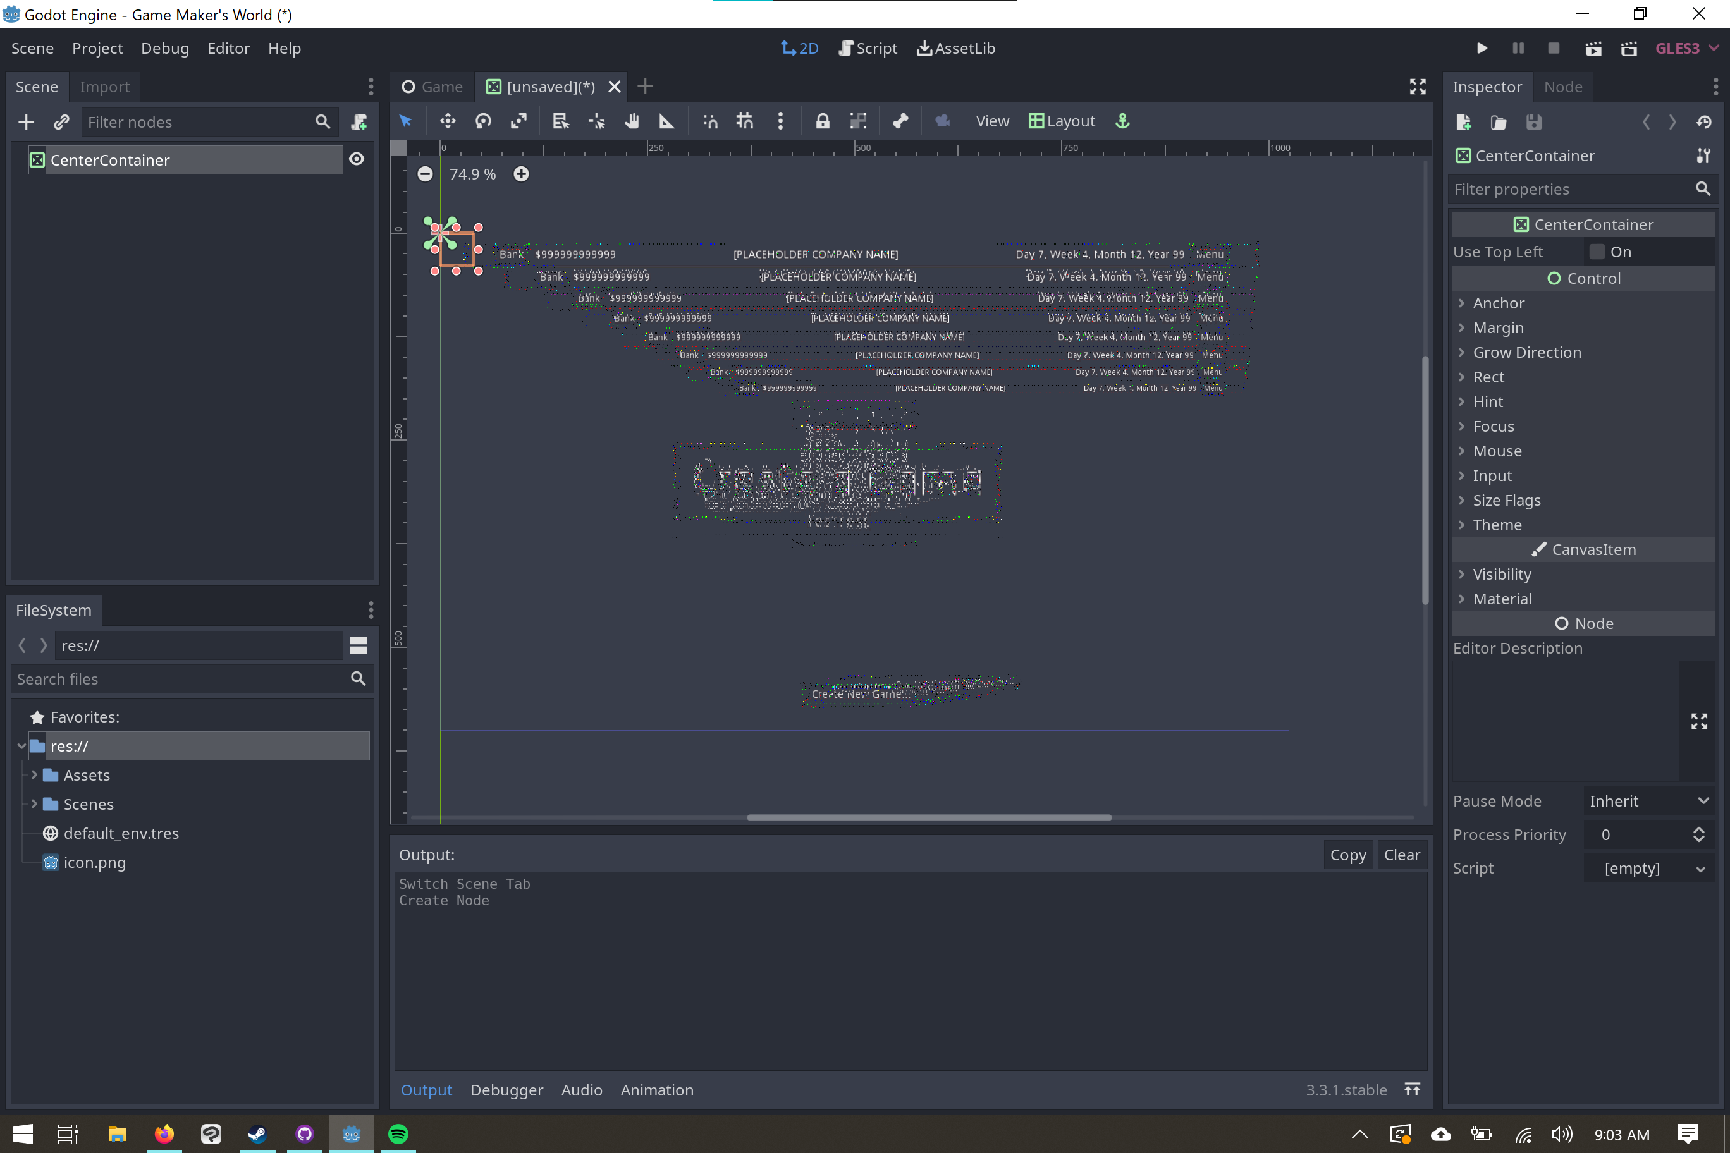1730x1153 pixels.
Task: Open the Pause Mode dropdown
Action: [x=1649, y=801]
